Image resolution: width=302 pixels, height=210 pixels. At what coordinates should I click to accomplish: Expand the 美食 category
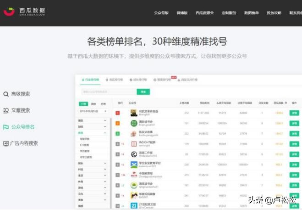pyautogui.click(x=93, y=200)
